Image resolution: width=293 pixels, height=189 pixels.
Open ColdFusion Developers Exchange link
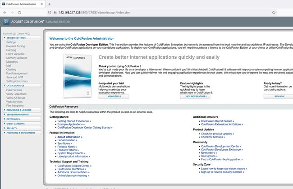222,150
